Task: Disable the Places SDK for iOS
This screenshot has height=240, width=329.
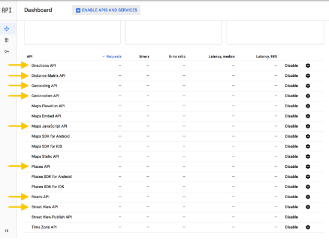Action: point(291,187)
